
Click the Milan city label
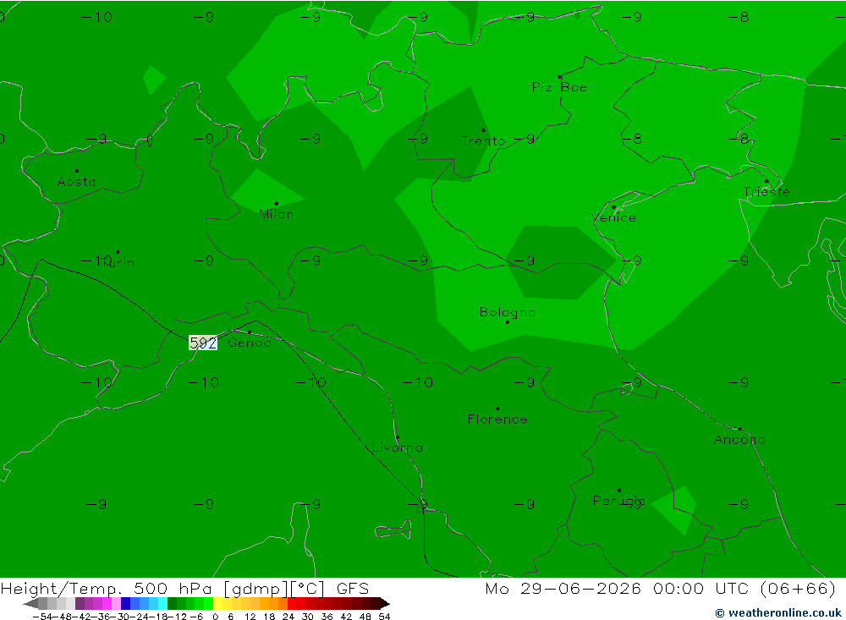pos(277,214)
